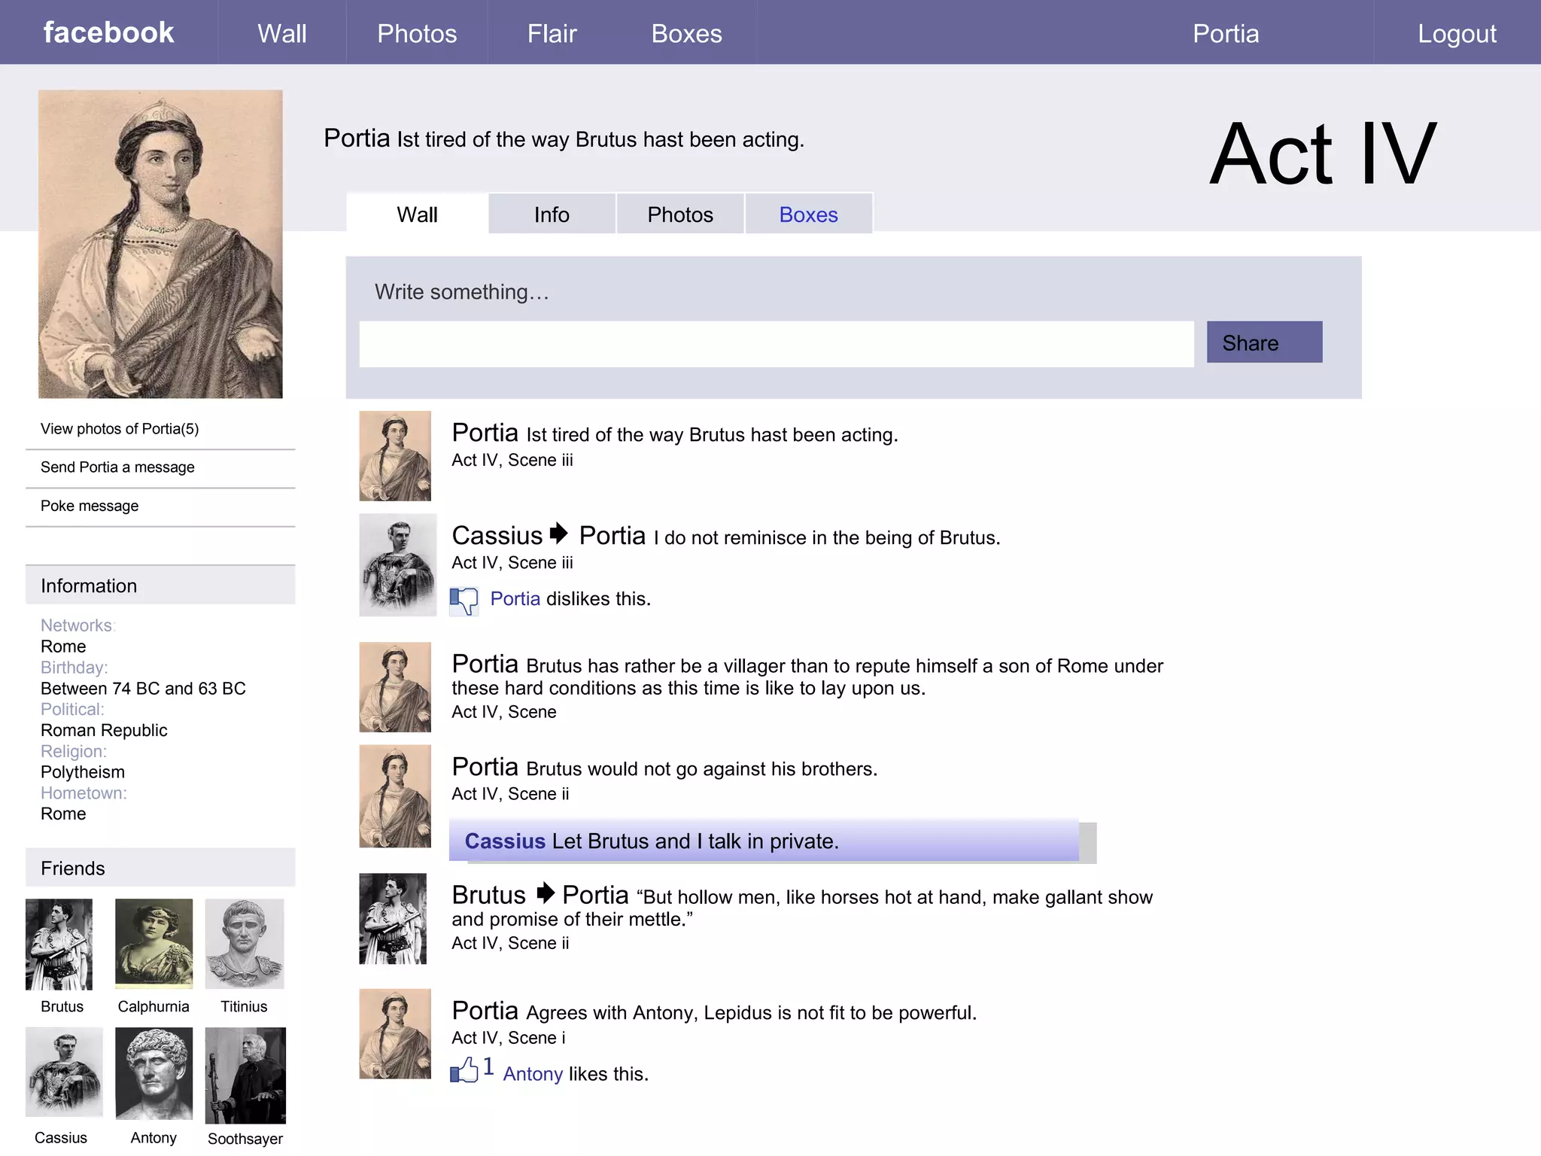This screenshot has width=1541, height=1156.
Task: Switch to the Boxes profile tab
Action: coord(808,214)
